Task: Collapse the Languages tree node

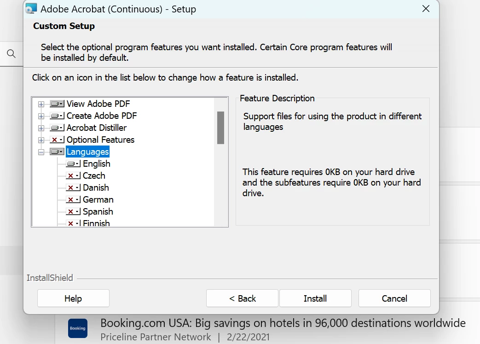Action: click(41, 152)
